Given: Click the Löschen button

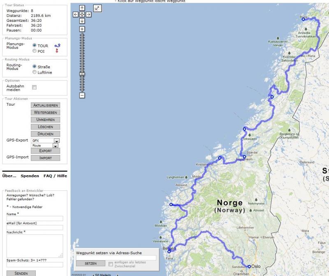Looking at the screenshot, I should [45, 127].
